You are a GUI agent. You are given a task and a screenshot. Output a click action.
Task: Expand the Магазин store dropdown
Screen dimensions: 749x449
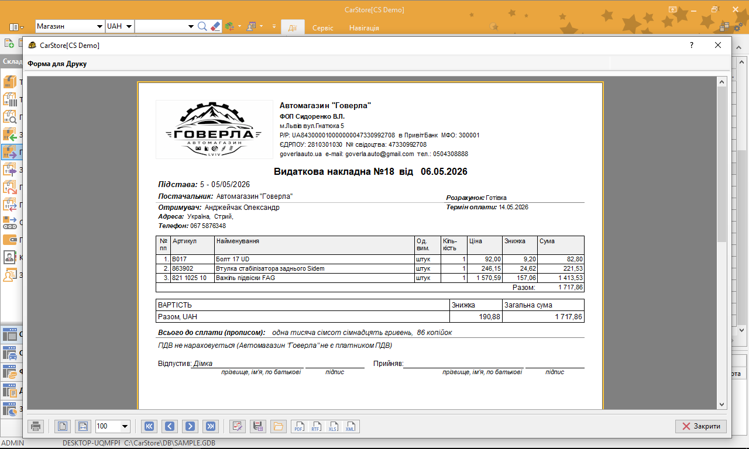coord(99,26)
